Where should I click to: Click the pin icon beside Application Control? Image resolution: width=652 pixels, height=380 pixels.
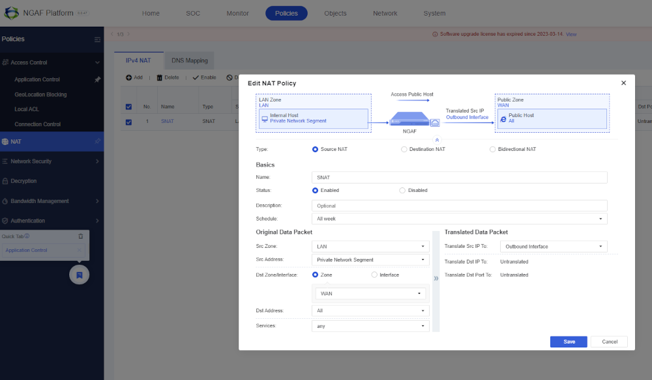point(97,79)
